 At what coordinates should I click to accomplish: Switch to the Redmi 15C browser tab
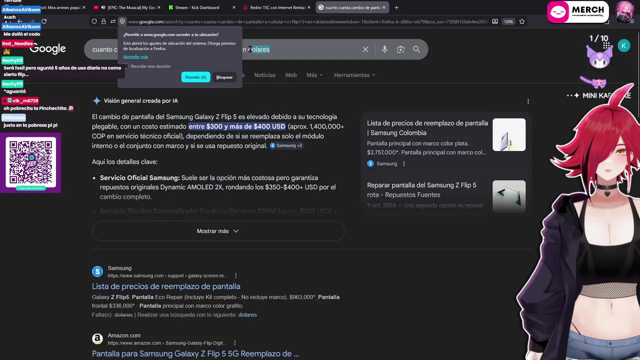[277, 7]
